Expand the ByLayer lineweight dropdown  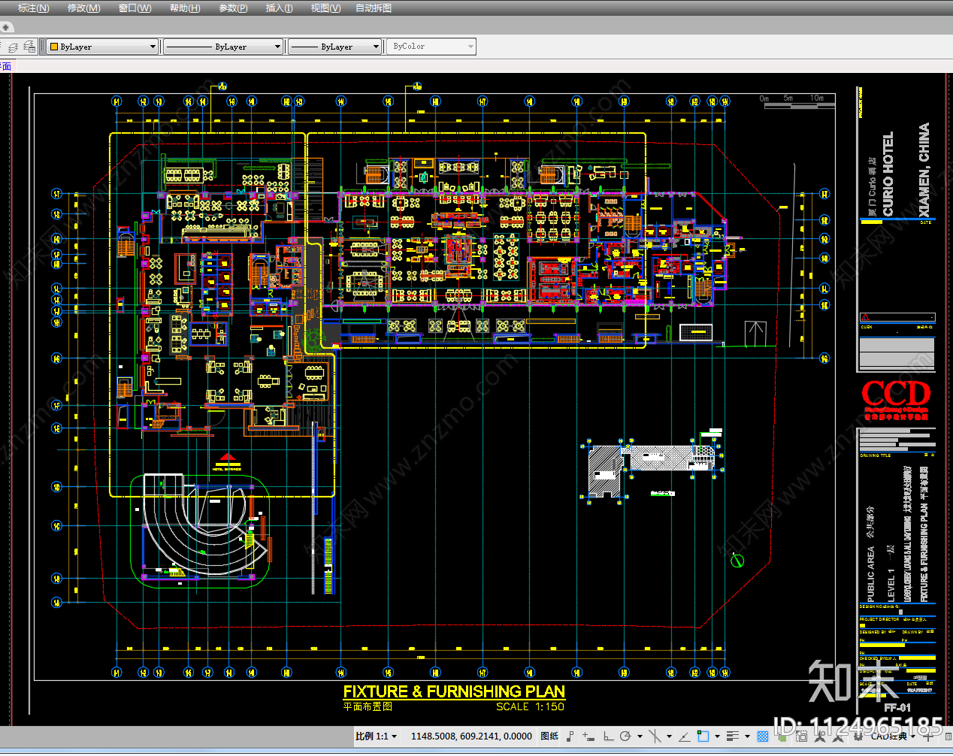coord(376,47)
